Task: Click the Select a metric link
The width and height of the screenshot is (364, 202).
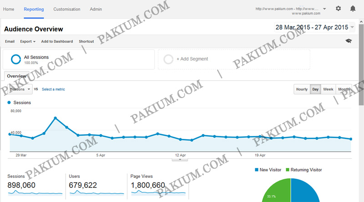Action: pyautogui.click(x=53, y=89)
